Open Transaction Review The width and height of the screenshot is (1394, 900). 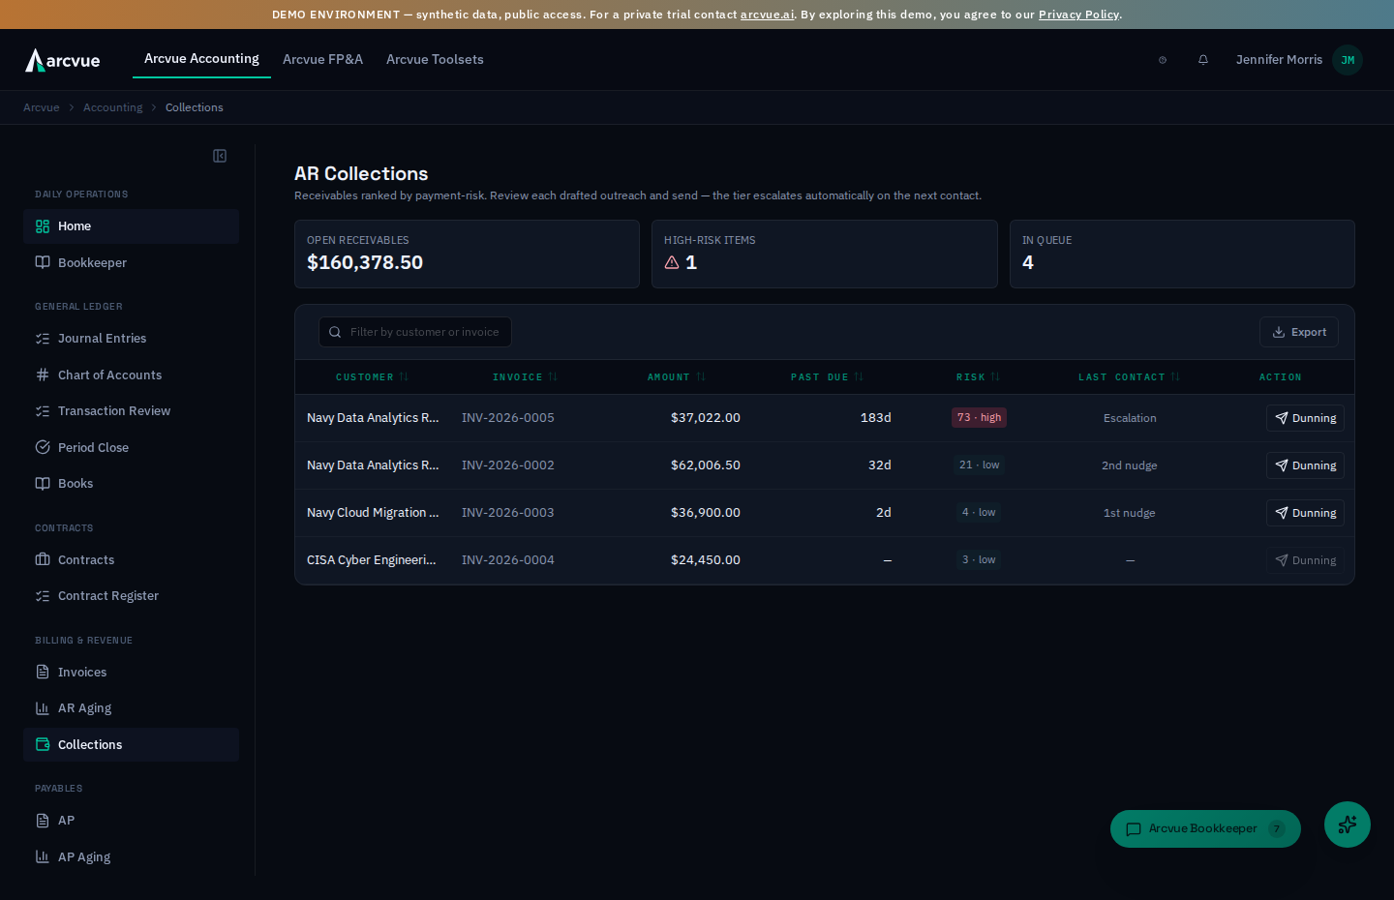131,411
